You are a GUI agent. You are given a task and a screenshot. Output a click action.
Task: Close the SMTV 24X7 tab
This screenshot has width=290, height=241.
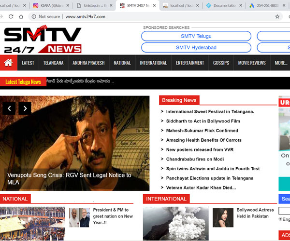pyautogui.click(x=154, y=5)
